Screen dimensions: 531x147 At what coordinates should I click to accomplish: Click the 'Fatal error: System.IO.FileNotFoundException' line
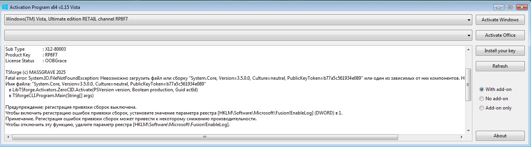pos(235,78)
